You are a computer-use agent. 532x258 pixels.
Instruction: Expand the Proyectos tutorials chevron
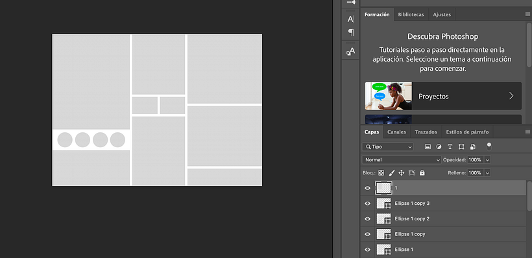point(511,96)
